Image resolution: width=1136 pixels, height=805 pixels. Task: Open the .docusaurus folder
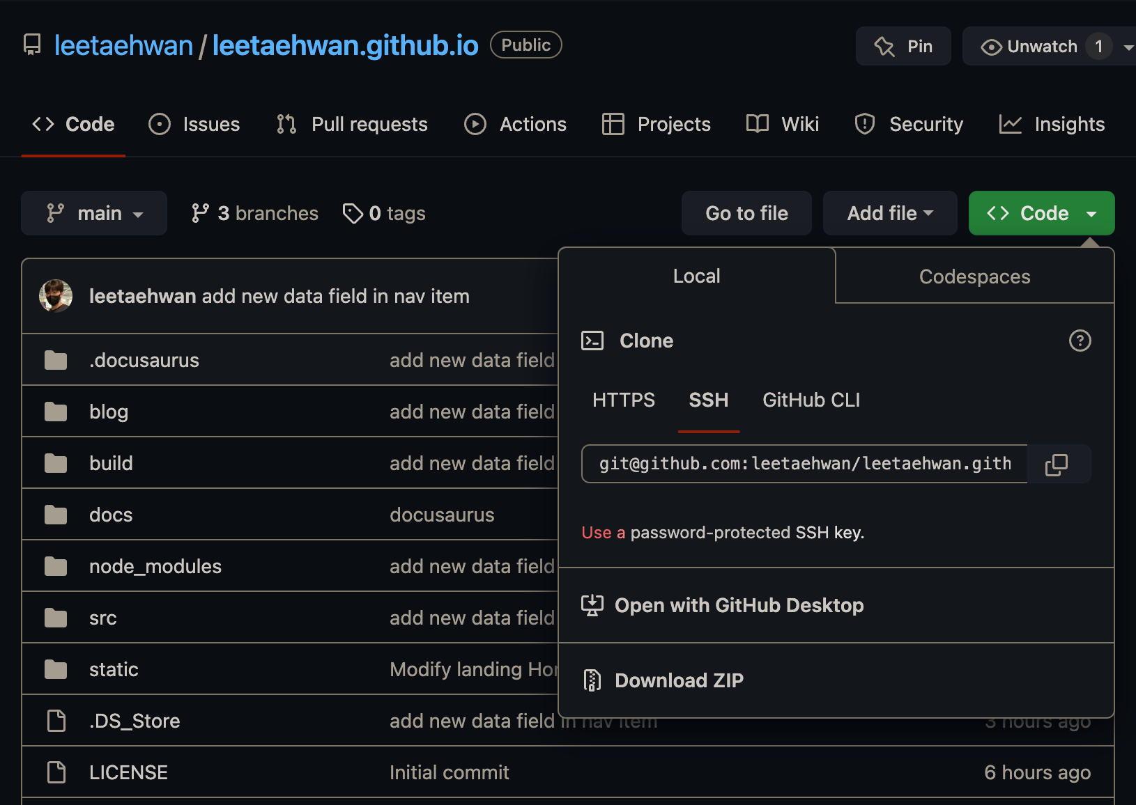point(144,360)
